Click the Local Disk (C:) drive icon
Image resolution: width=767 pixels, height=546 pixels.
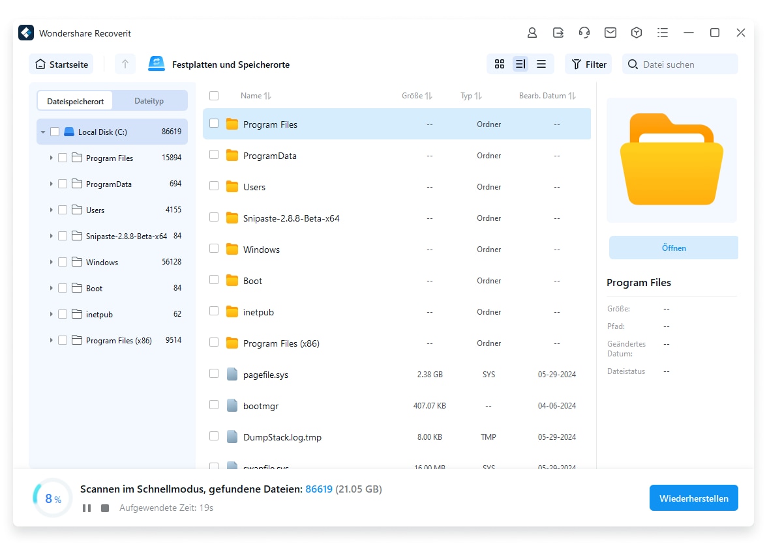[69, 132]
